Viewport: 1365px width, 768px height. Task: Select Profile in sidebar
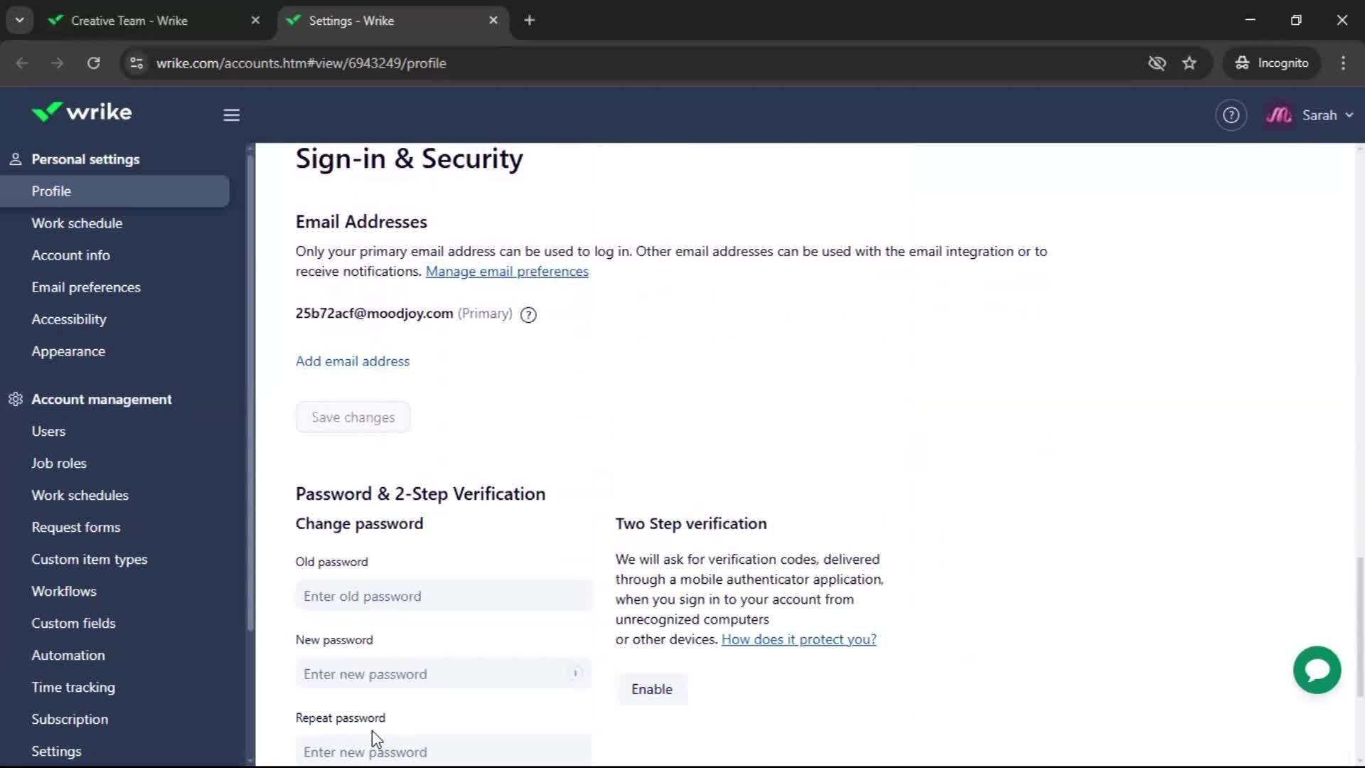click(x=115, y=191)
